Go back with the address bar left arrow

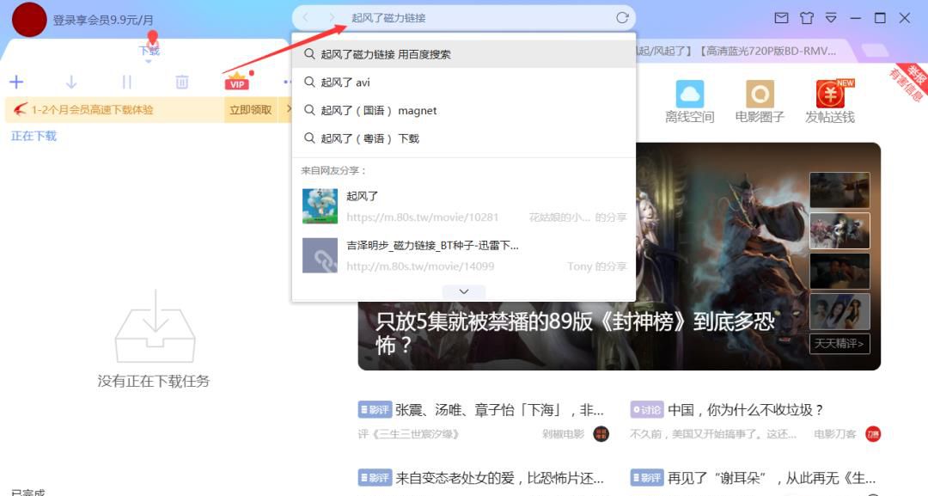click(305, 18)
